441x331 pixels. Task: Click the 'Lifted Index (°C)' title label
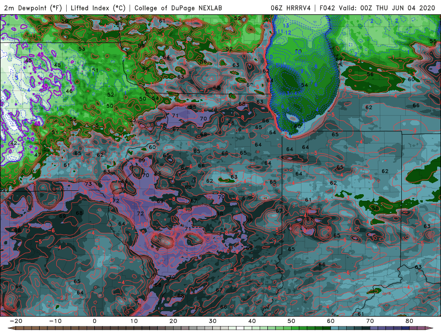(x=98, y=8)
